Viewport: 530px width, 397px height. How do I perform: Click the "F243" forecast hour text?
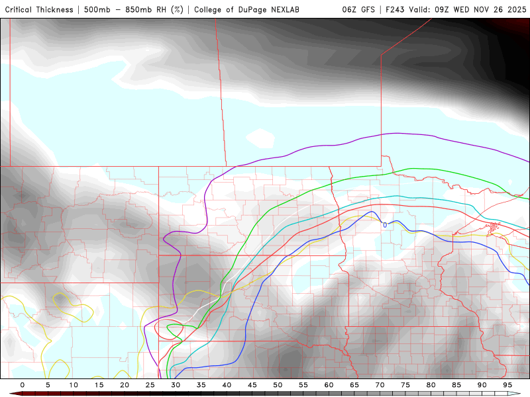[396, 9]
